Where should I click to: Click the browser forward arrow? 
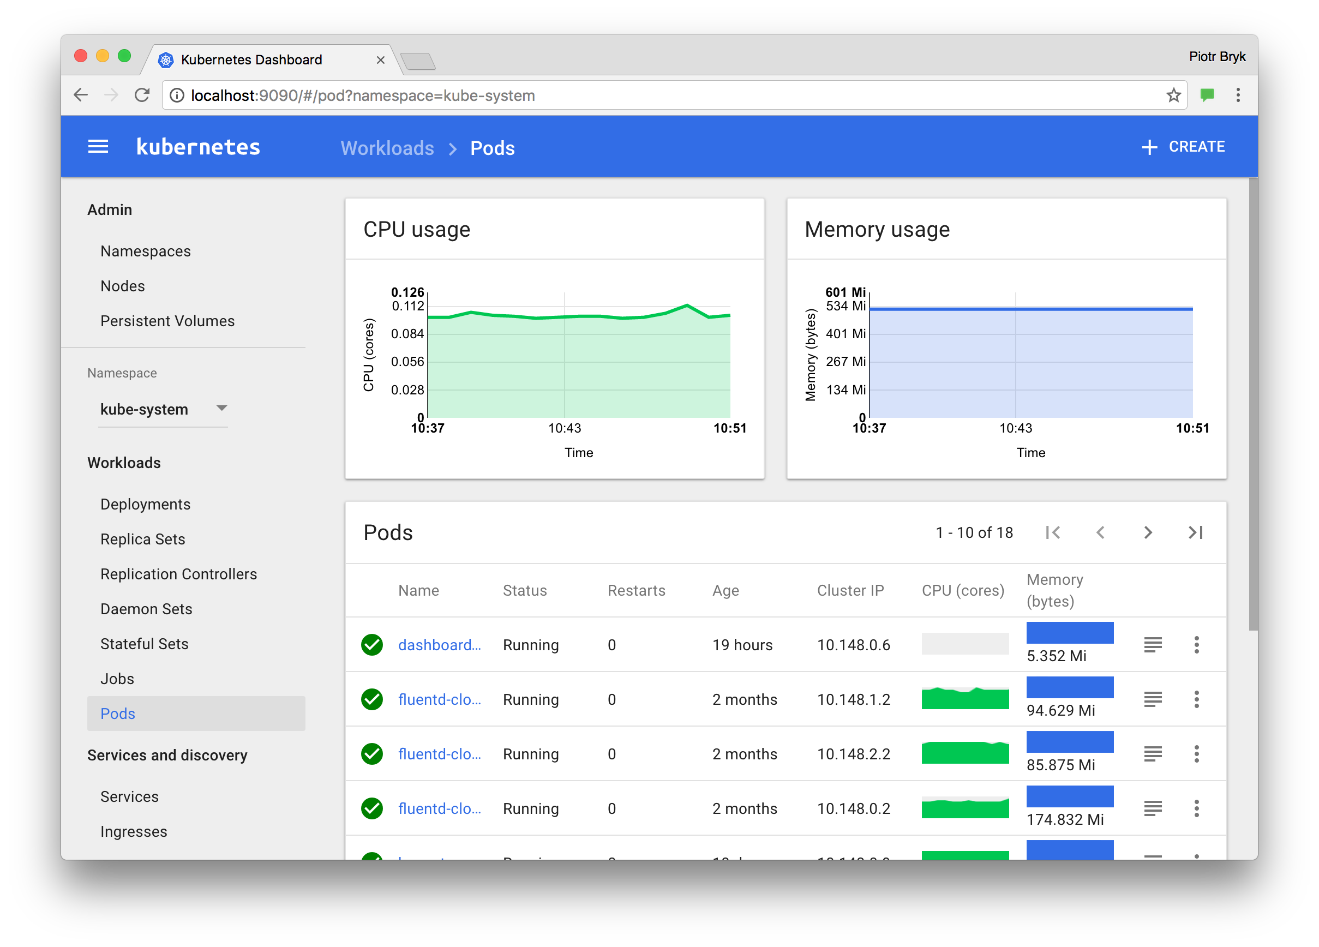[x=111, y=95]
